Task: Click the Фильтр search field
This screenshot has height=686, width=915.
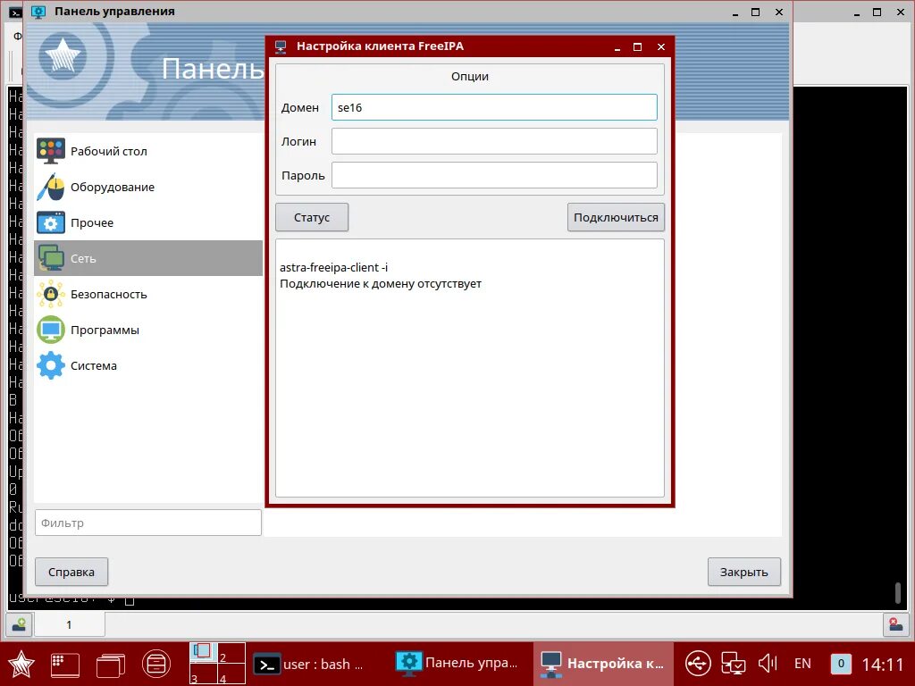Action: click(x=148, y=523)
